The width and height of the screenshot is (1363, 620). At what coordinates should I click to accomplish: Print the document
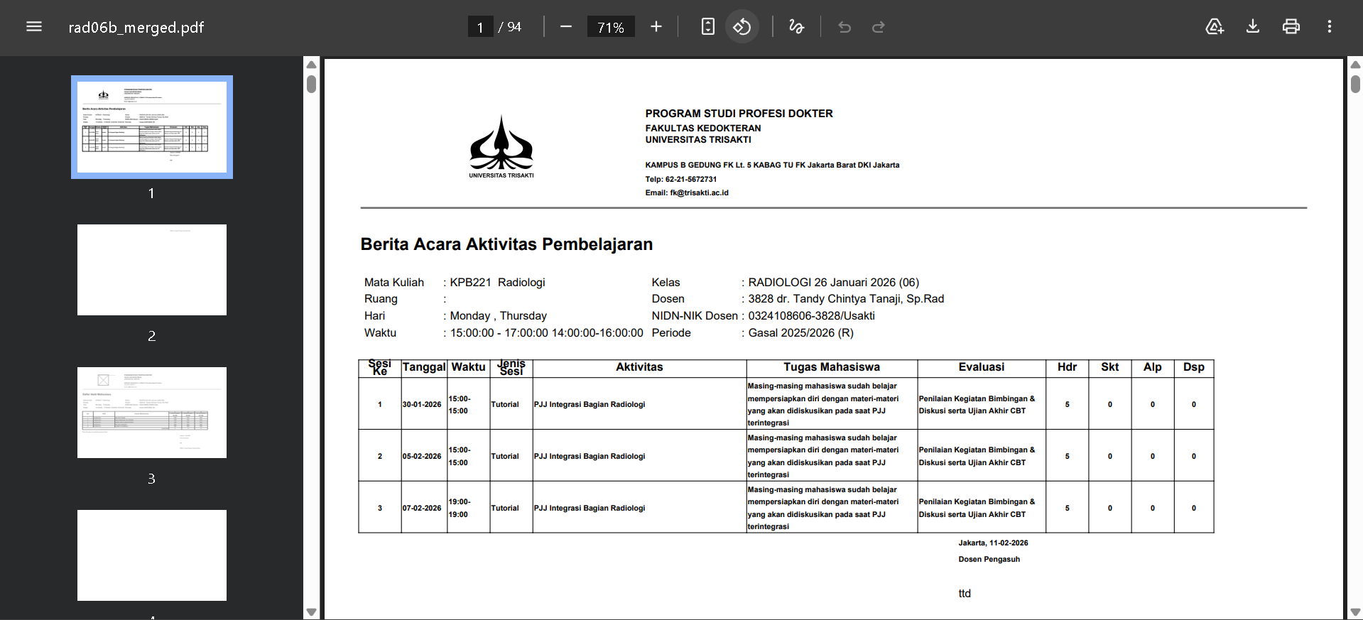[x=1291, y=27]
